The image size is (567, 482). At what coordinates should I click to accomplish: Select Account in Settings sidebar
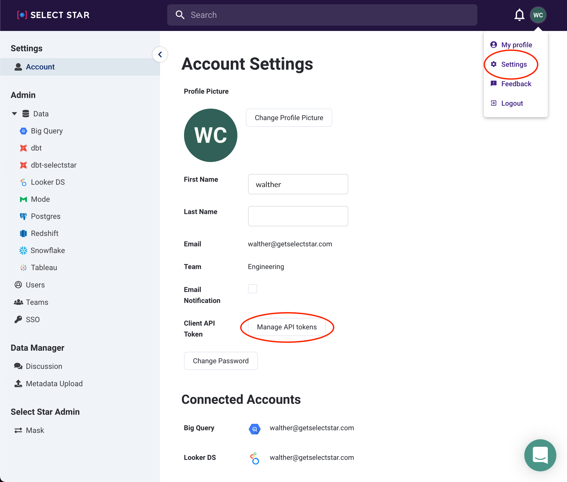(x=80, y=67)
